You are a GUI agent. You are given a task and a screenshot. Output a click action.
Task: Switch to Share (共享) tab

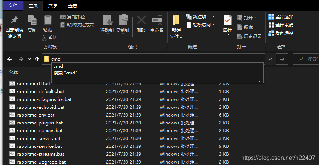click(x=53, y=6)
